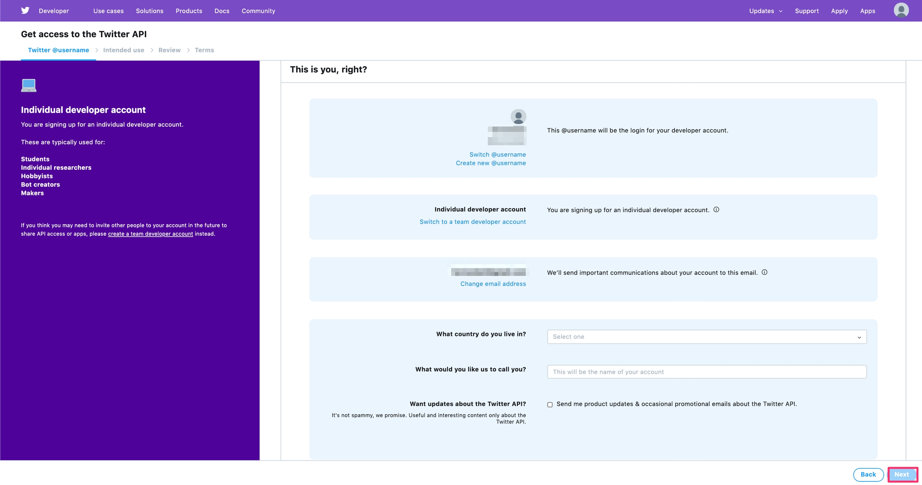Focus the account name input field
The height and width of the screenshot is (485, 922).
(707, 372)
